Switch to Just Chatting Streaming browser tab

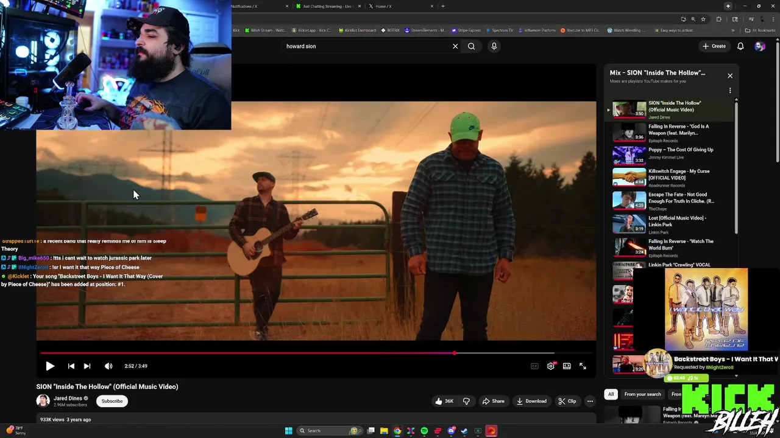[x=327, y=6]
